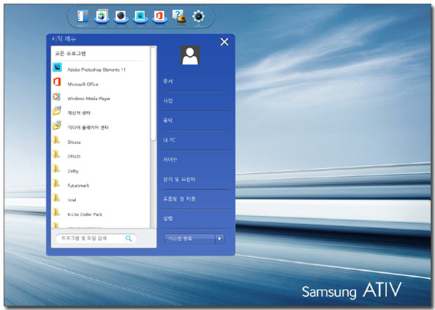Screen dimensions: 435x310
Task: Click the 프로그램 및 파일 검색 search field
Action: click(96, 238)
